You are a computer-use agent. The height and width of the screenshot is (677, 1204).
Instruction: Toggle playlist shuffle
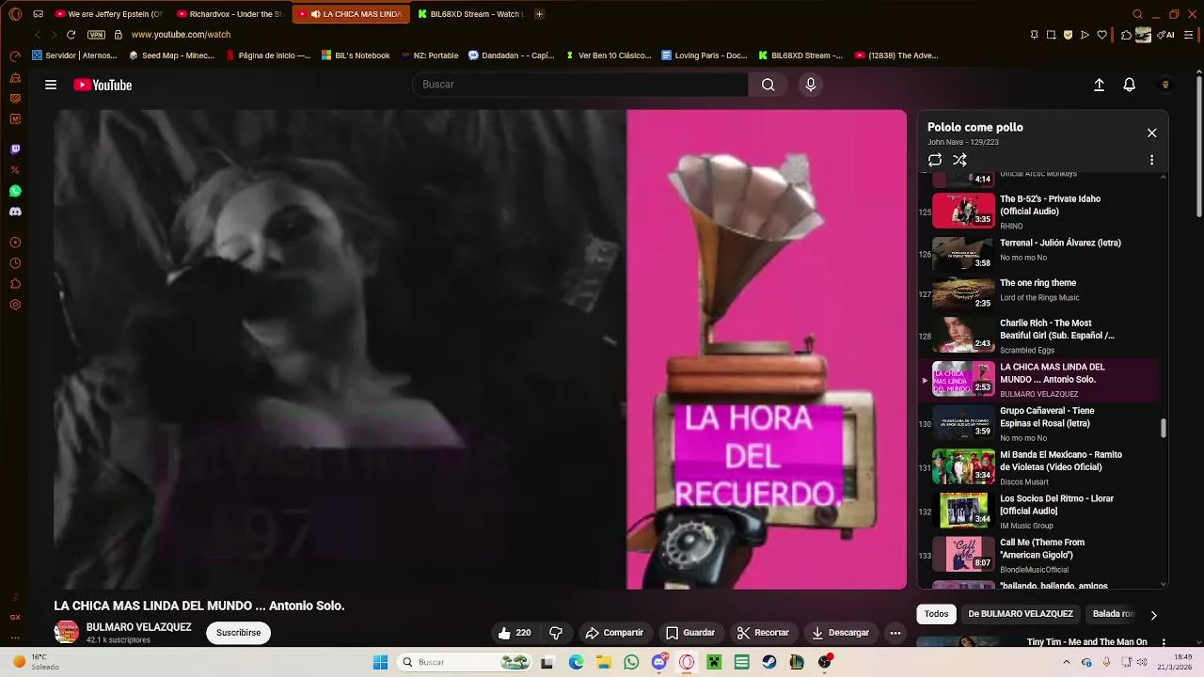959,160
